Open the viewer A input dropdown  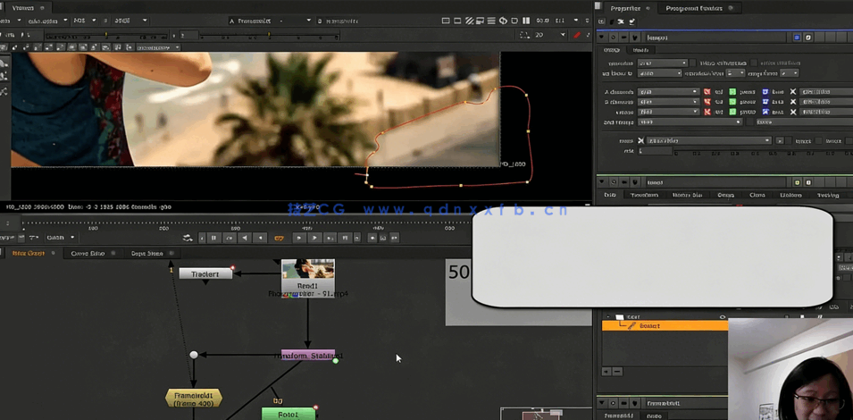[268, 21]
